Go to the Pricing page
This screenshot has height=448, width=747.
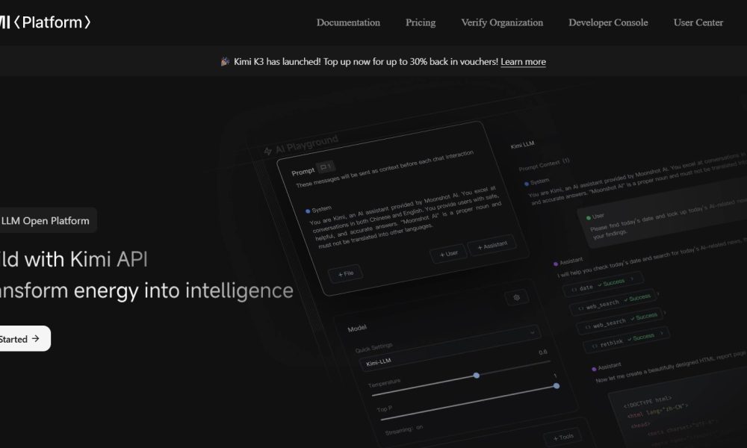click(420, 22)
